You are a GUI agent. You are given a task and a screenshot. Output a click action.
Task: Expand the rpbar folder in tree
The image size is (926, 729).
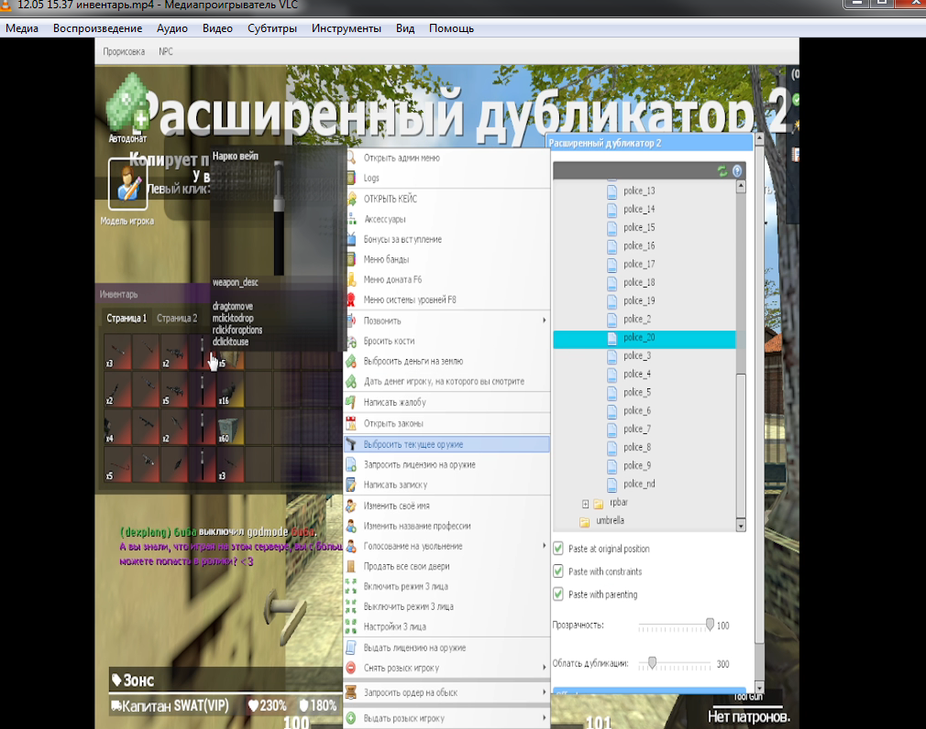click(x=585, y=504)
